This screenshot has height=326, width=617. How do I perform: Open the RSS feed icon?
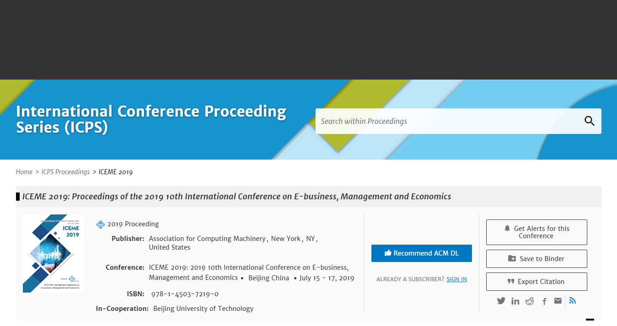[573, 301]
